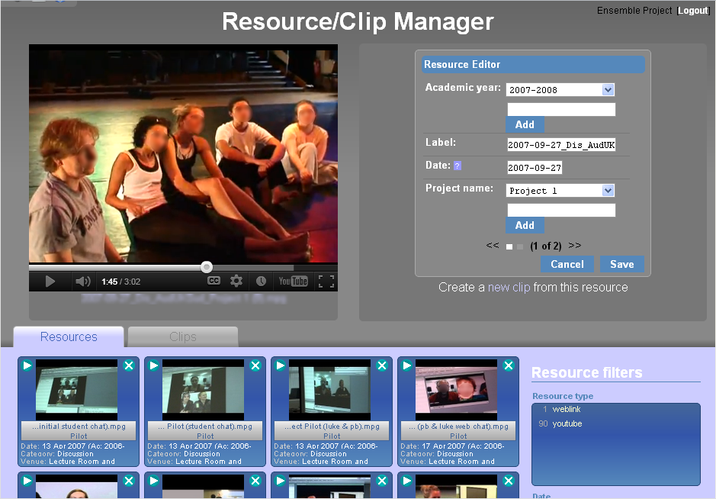Viewport: 716px width, 499px height.
Task: Save the resource edits
Action: (x=621, y=263)
